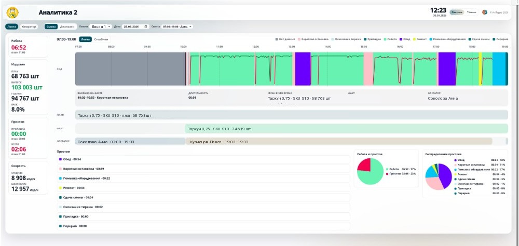Click the clock display 12:23
The width and height of the screenshot is (519, 246).
[438, 10]
